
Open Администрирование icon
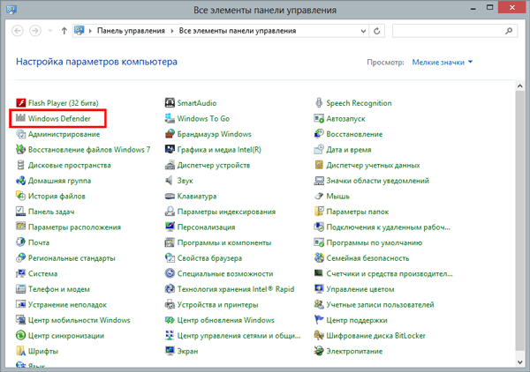[x=21, y=134]
